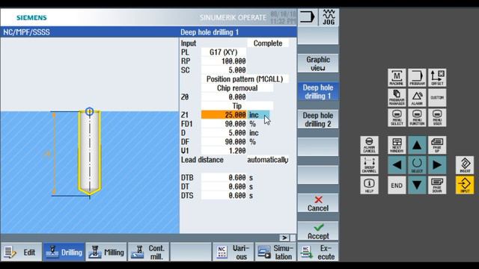Image resolution: width=479 pixels, height=269 pixels.
Task: Open the Various tab
Action: pos(233,253)
